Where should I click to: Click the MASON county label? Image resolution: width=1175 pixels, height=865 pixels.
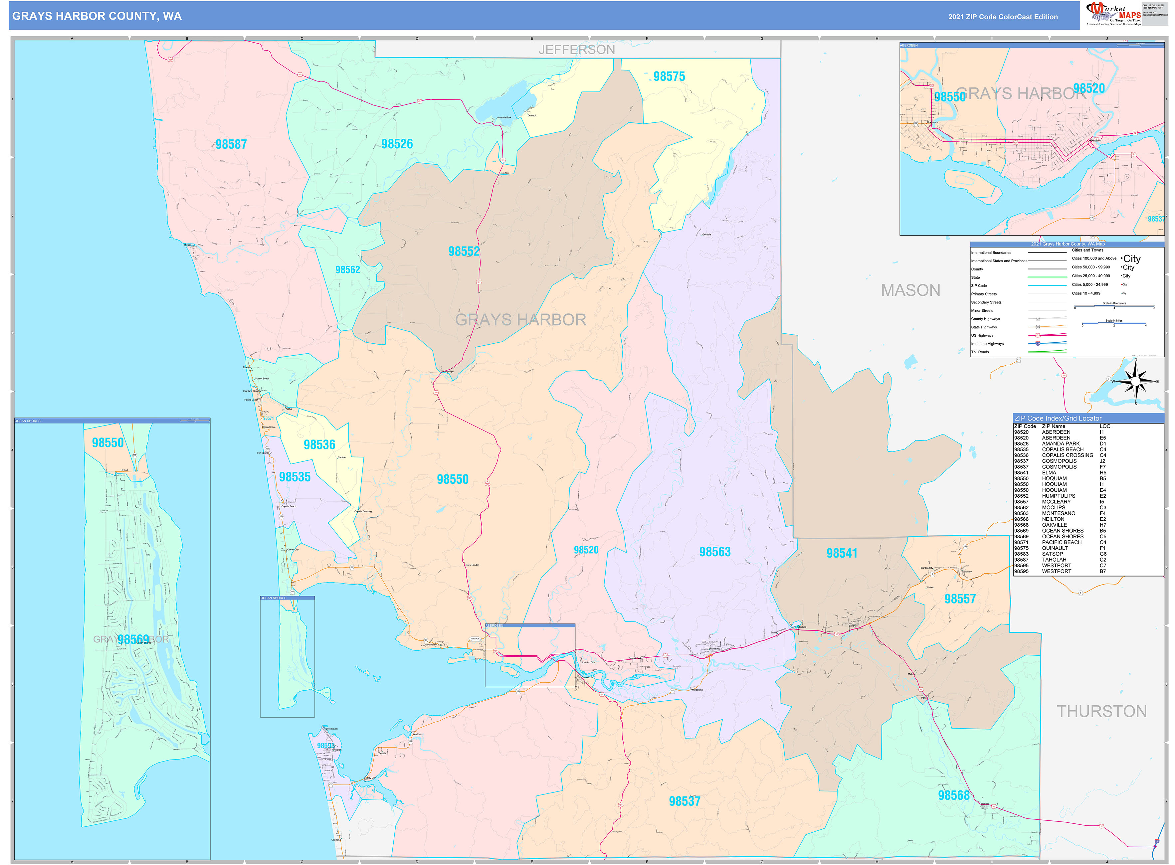[x=910, y=290]
